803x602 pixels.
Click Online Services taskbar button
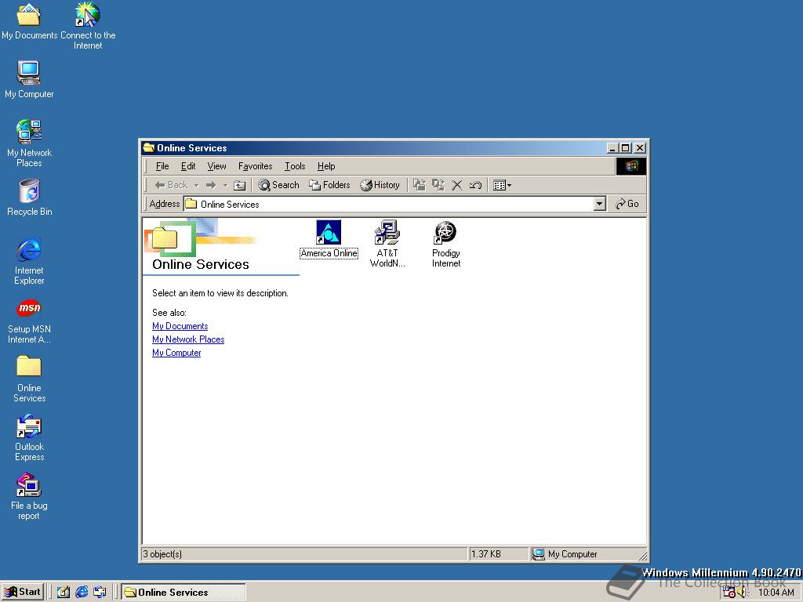click(183, 593)
